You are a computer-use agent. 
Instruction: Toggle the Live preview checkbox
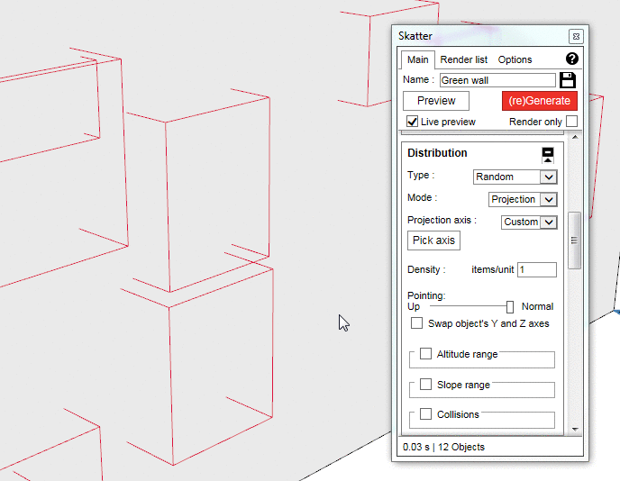coord(413,122)
